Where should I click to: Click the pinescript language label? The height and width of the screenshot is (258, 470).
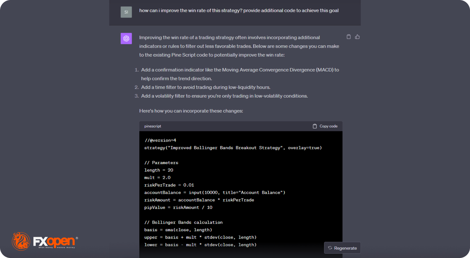click(x=153, y=126)
